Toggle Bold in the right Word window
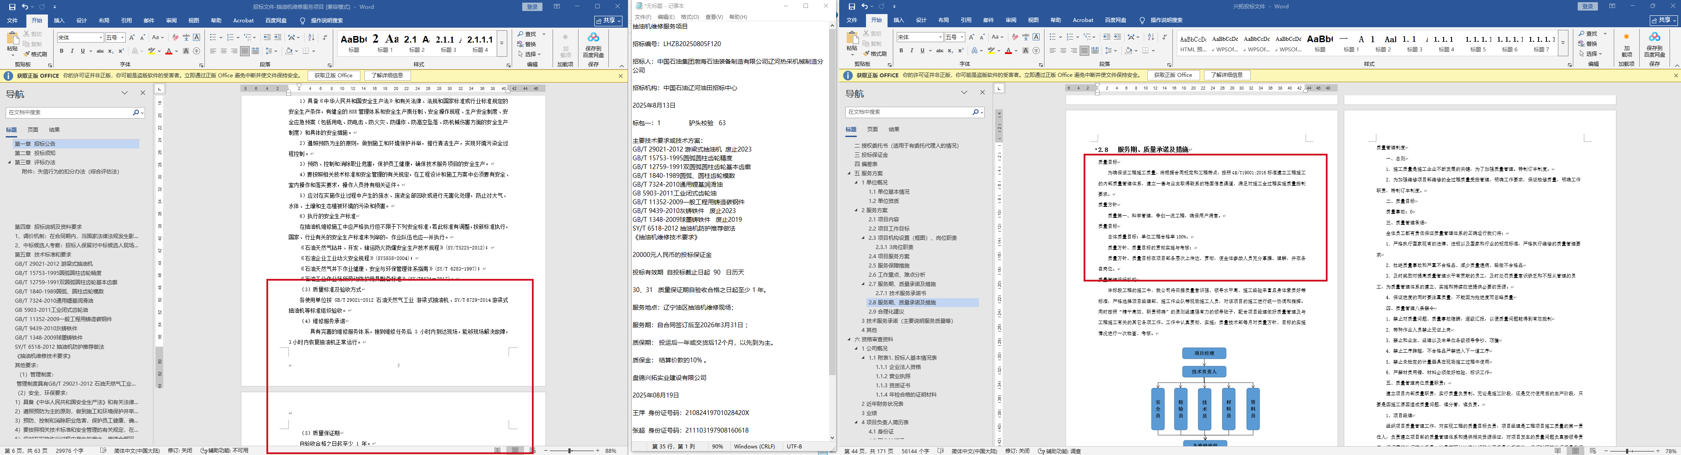The height and width of the screenshot is (455, 1681). [x=902, y=51]
